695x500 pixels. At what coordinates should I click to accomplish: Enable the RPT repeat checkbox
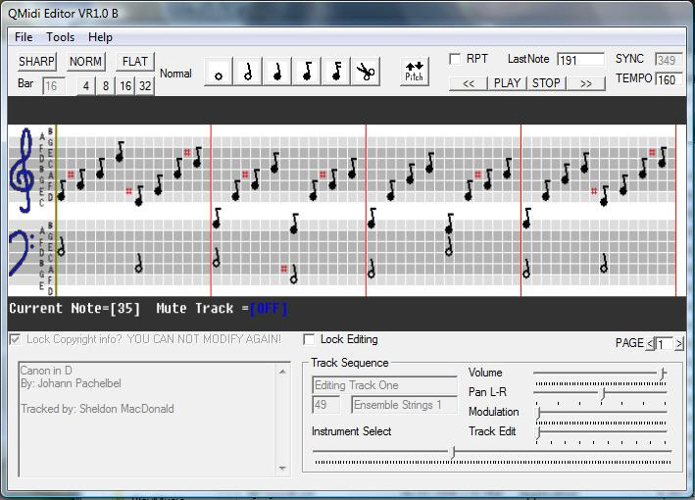455,60
